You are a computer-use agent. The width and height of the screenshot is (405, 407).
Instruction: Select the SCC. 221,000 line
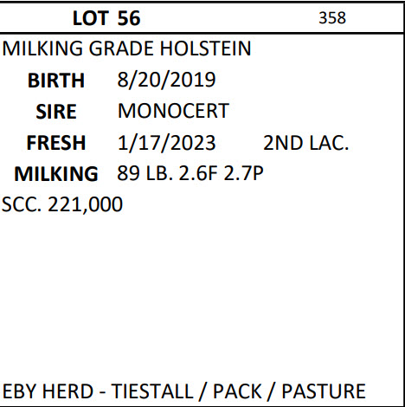[62, 204]
